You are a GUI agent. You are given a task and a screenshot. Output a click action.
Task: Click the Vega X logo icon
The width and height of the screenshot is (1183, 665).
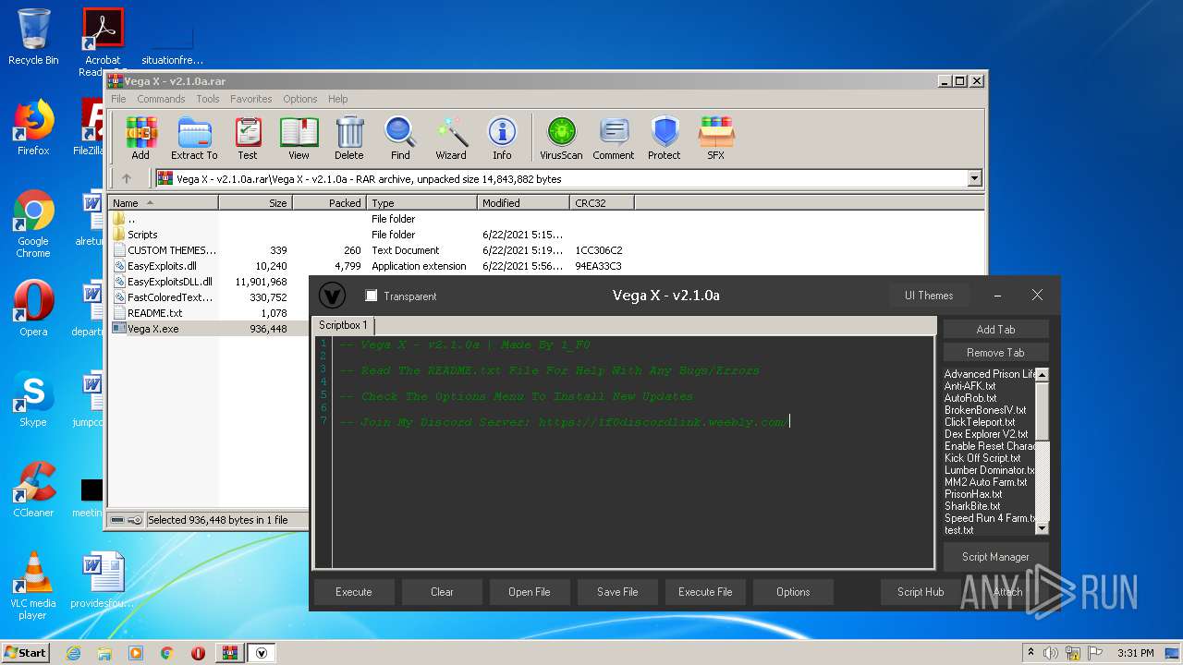click(332, 296)
